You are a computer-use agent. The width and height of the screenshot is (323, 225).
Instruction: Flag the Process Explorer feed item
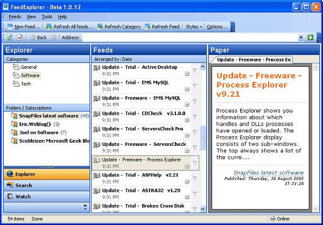(195, 163)
